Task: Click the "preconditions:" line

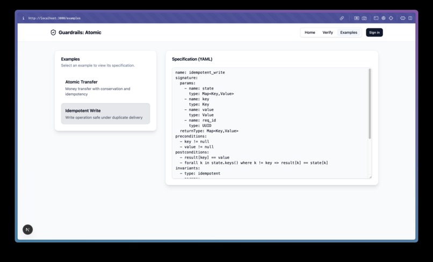Action: coord(191,136)
